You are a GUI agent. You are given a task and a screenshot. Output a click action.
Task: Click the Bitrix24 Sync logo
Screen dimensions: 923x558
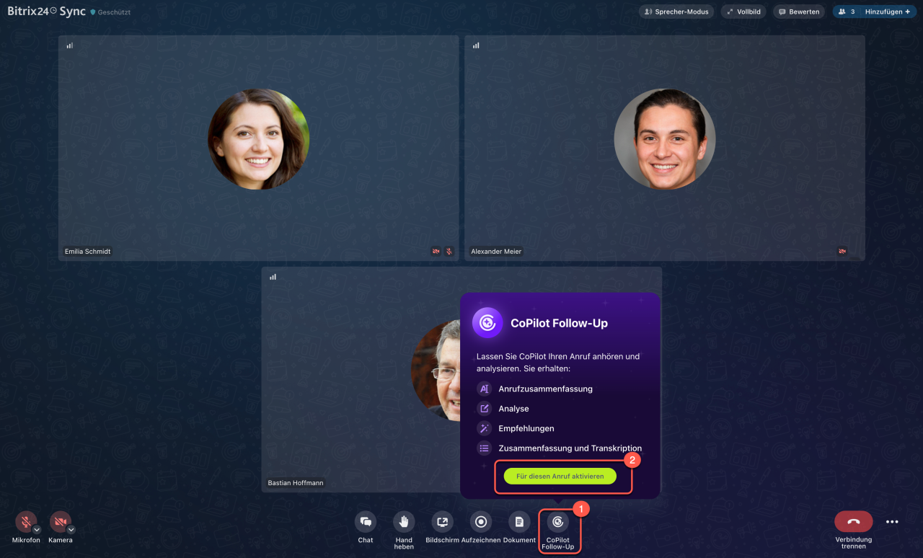[x=46, y=12]
